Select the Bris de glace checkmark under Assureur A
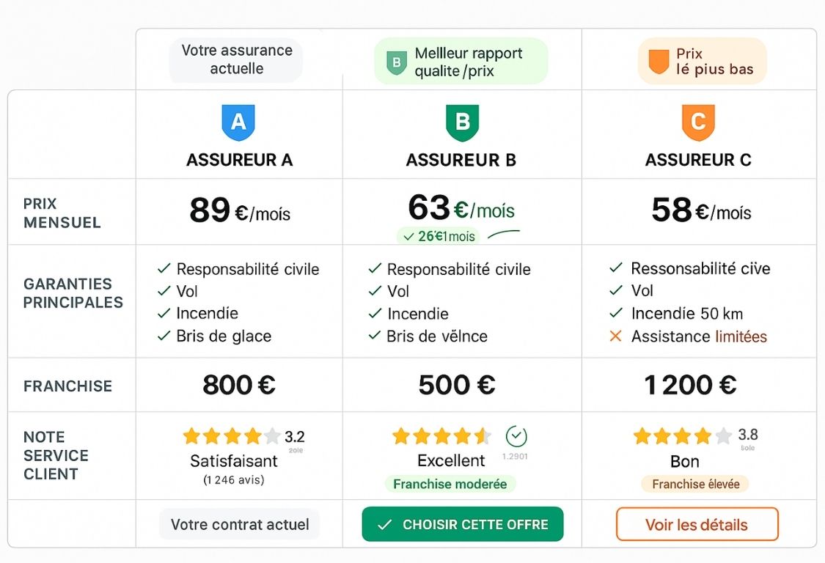The image size is (825, 563). point(164,336)
